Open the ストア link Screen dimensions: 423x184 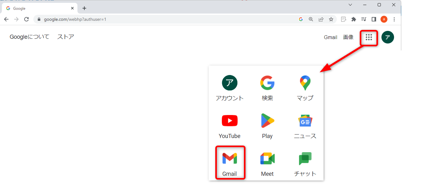[66, 37]
